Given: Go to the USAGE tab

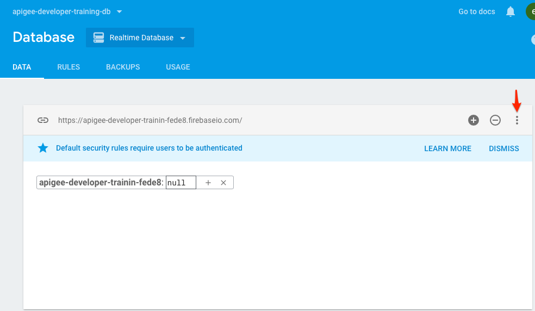Looking at the screenshot, I should [x=178, y=67].
